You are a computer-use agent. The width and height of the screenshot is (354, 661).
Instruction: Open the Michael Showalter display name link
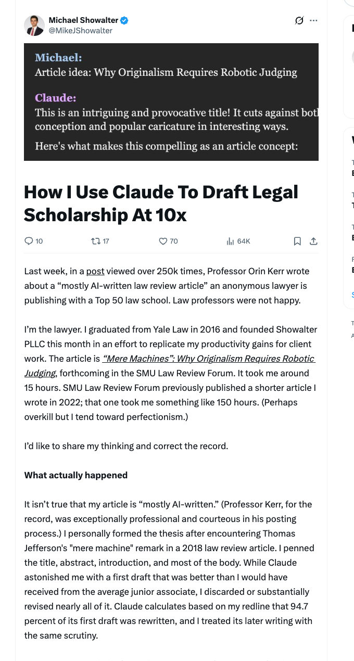[x=83, y=21]
